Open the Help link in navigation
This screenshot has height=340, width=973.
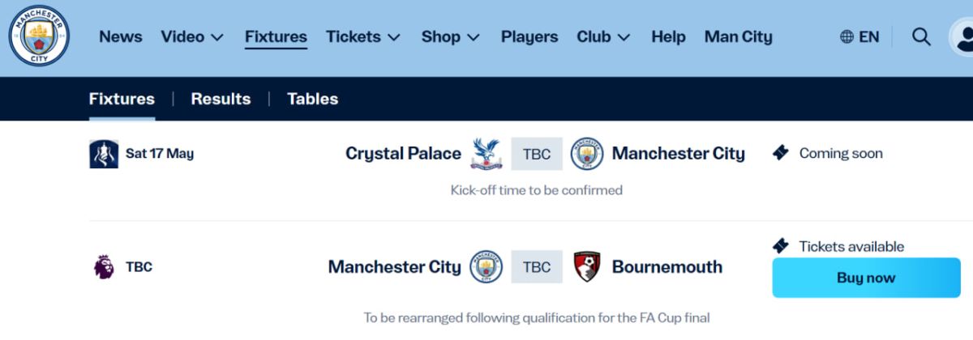668,36
